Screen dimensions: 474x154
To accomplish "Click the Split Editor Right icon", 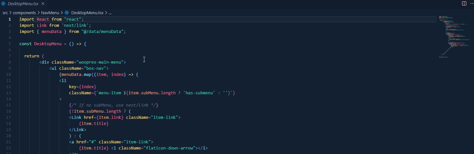I will point(464,4).
